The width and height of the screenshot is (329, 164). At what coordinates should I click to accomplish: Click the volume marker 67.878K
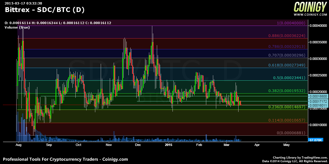(x=316, y=140)
